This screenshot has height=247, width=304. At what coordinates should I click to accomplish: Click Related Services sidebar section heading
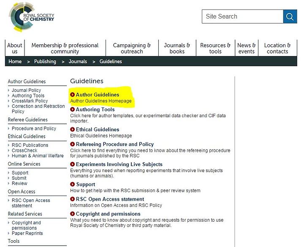[x=25, y=214]
